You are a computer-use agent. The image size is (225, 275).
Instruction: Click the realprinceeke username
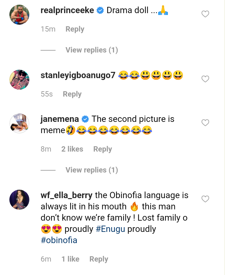click(67, 10)
